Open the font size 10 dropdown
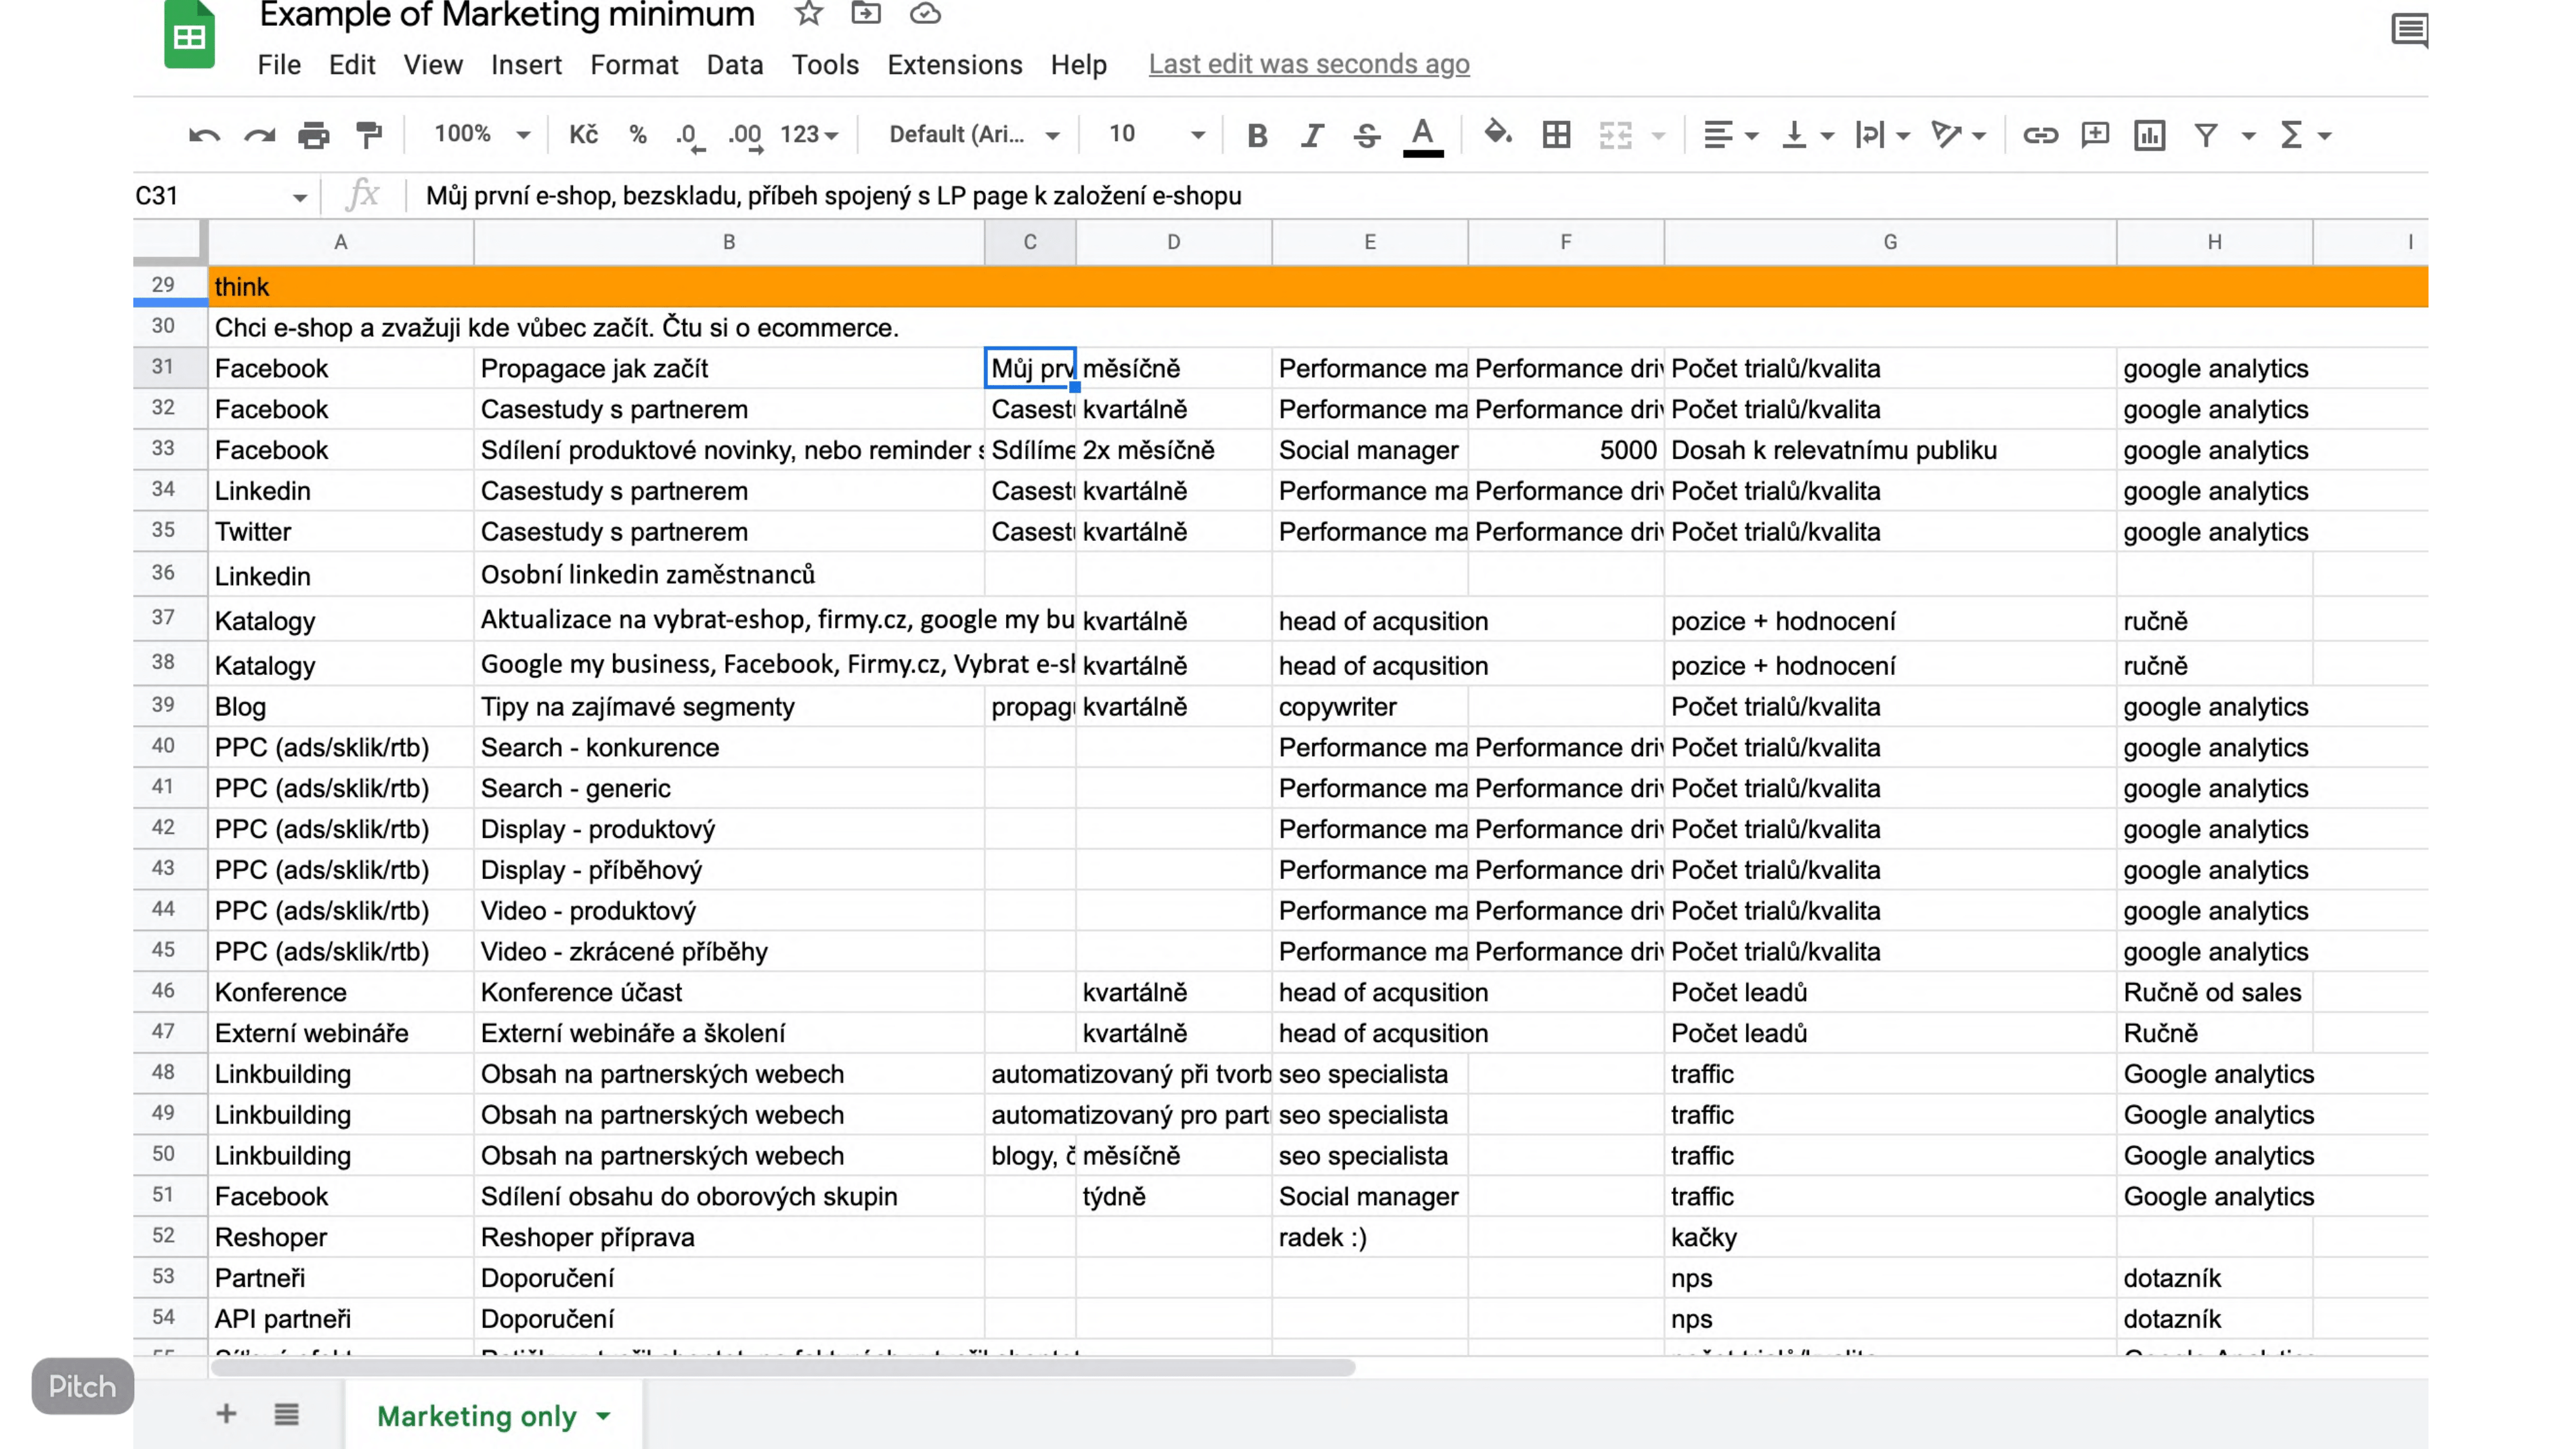The height and width of the screenshot is (1449, 2576). pos(1156,135)
